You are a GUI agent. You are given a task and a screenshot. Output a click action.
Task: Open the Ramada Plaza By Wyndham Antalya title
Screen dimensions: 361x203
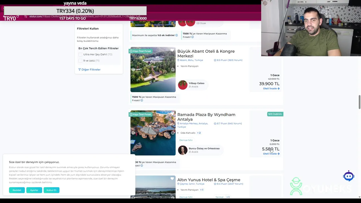(x=206, y=117)
